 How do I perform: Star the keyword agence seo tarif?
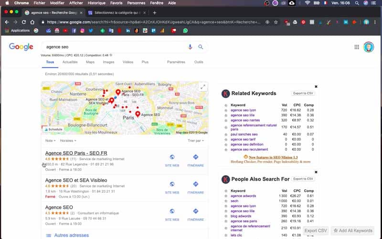pyautogui.click(x=226, y=140)
